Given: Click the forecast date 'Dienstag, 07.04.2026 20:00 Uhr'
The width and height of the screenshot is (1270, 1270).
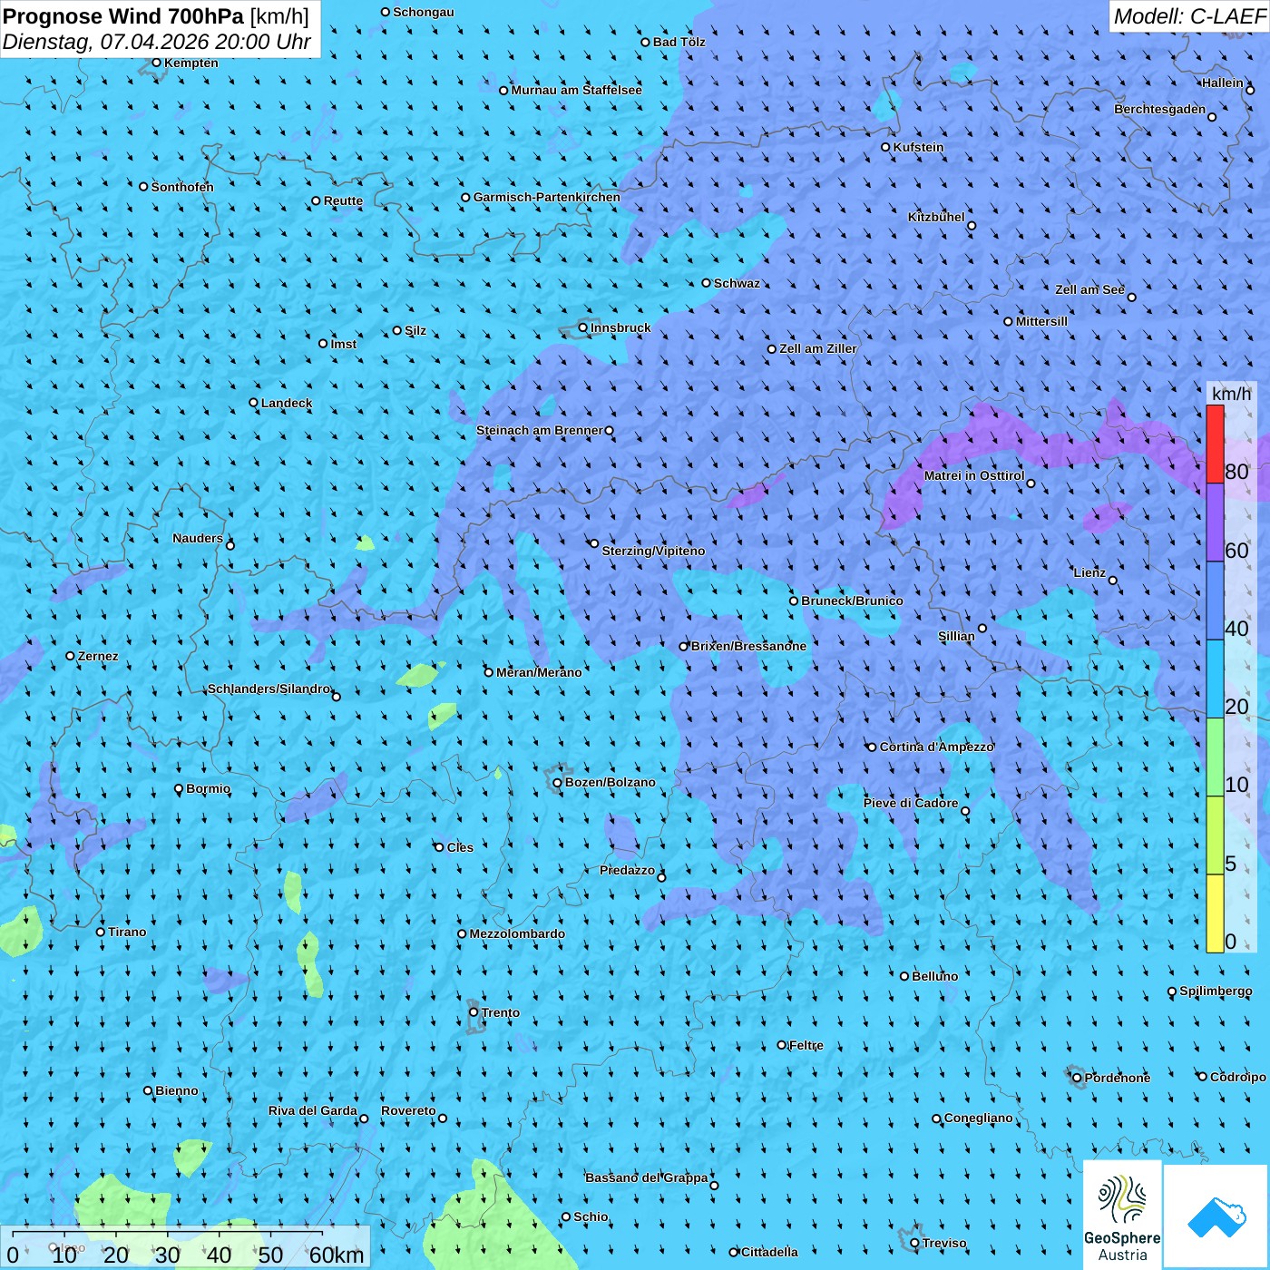Looking at the screenshot, I should pyautogui.click(x=157, y=42).
